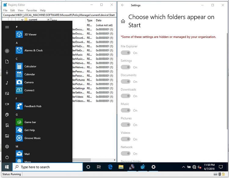Expand the Start menu hamburger button
The height and width of the screenshot is (178, 229).
click(7, 27)
